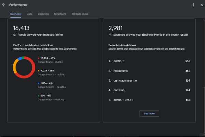Click the 144 count for car wrap
Image resolution: width=205 pixels, height=137 pixels.
click(x=188, y=90)
